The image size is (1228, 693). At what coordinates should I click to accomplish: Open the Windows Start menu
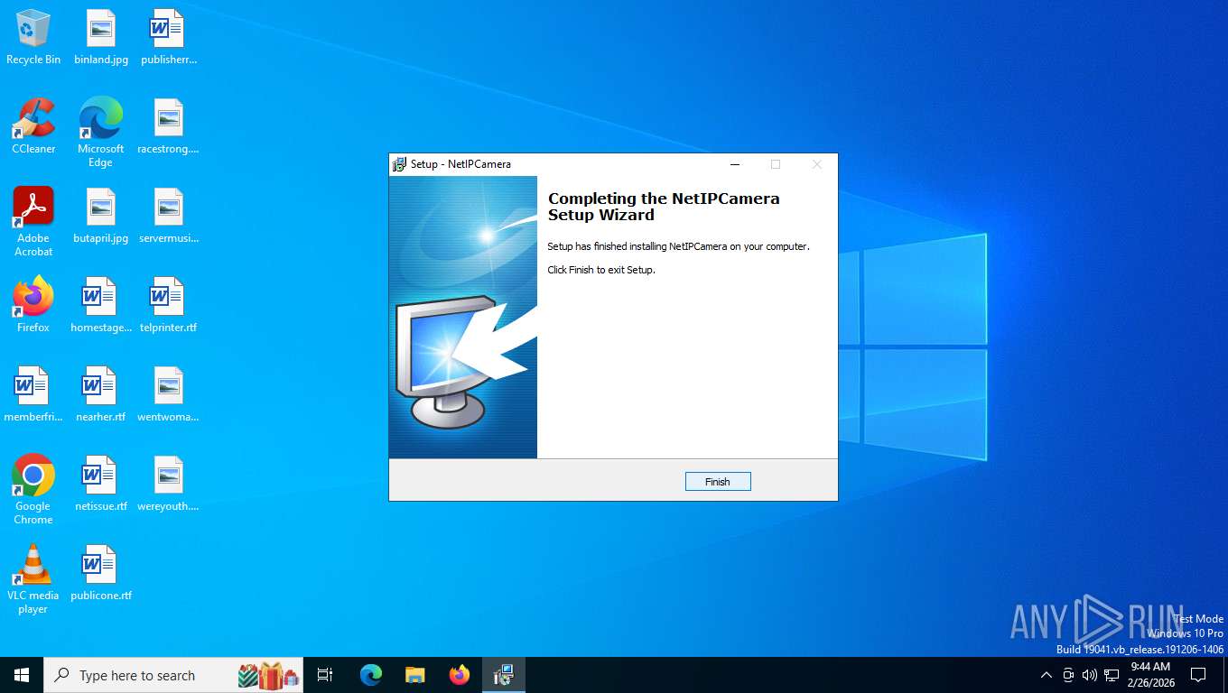click(22, 675)
